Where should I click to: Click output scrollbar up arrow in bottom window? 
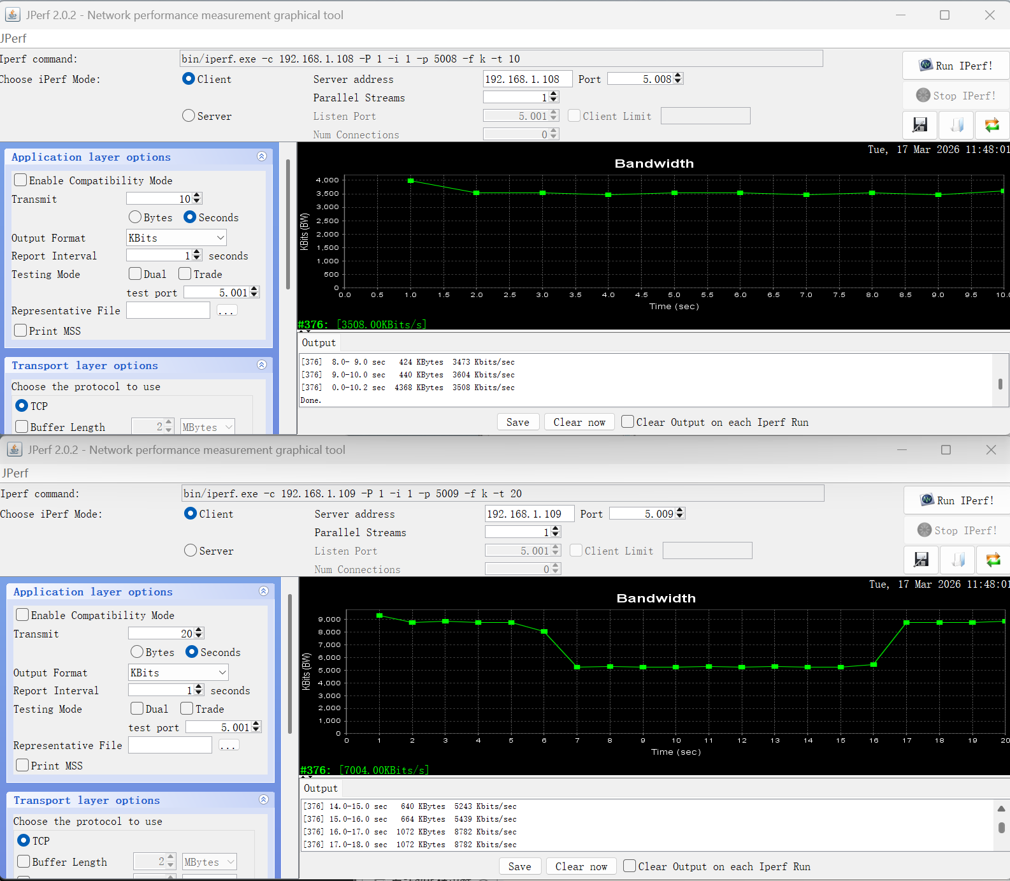(1001, 808)
